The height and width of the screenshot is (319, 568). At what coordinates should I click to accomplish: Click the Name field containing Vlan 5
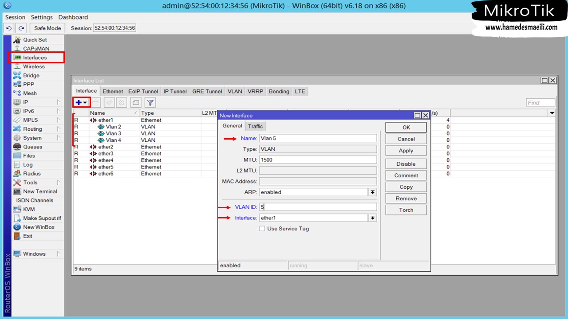pyautogui.click(x=318, y=138)
